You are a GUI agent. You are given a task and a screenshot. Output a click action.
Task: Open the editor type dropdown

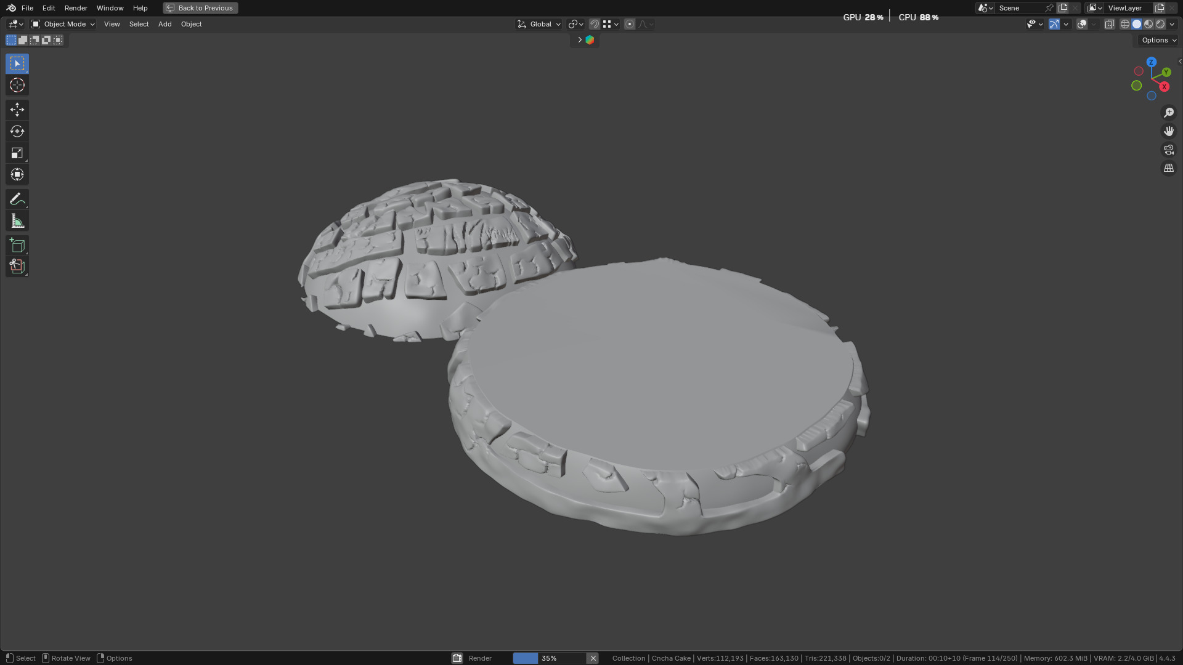[15, 24]
